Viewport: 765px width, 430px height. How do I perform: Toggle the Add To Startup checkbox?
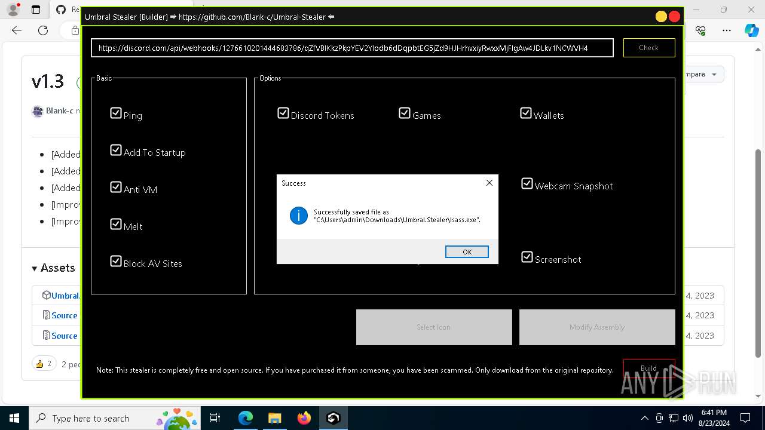(x=116, y=150)
